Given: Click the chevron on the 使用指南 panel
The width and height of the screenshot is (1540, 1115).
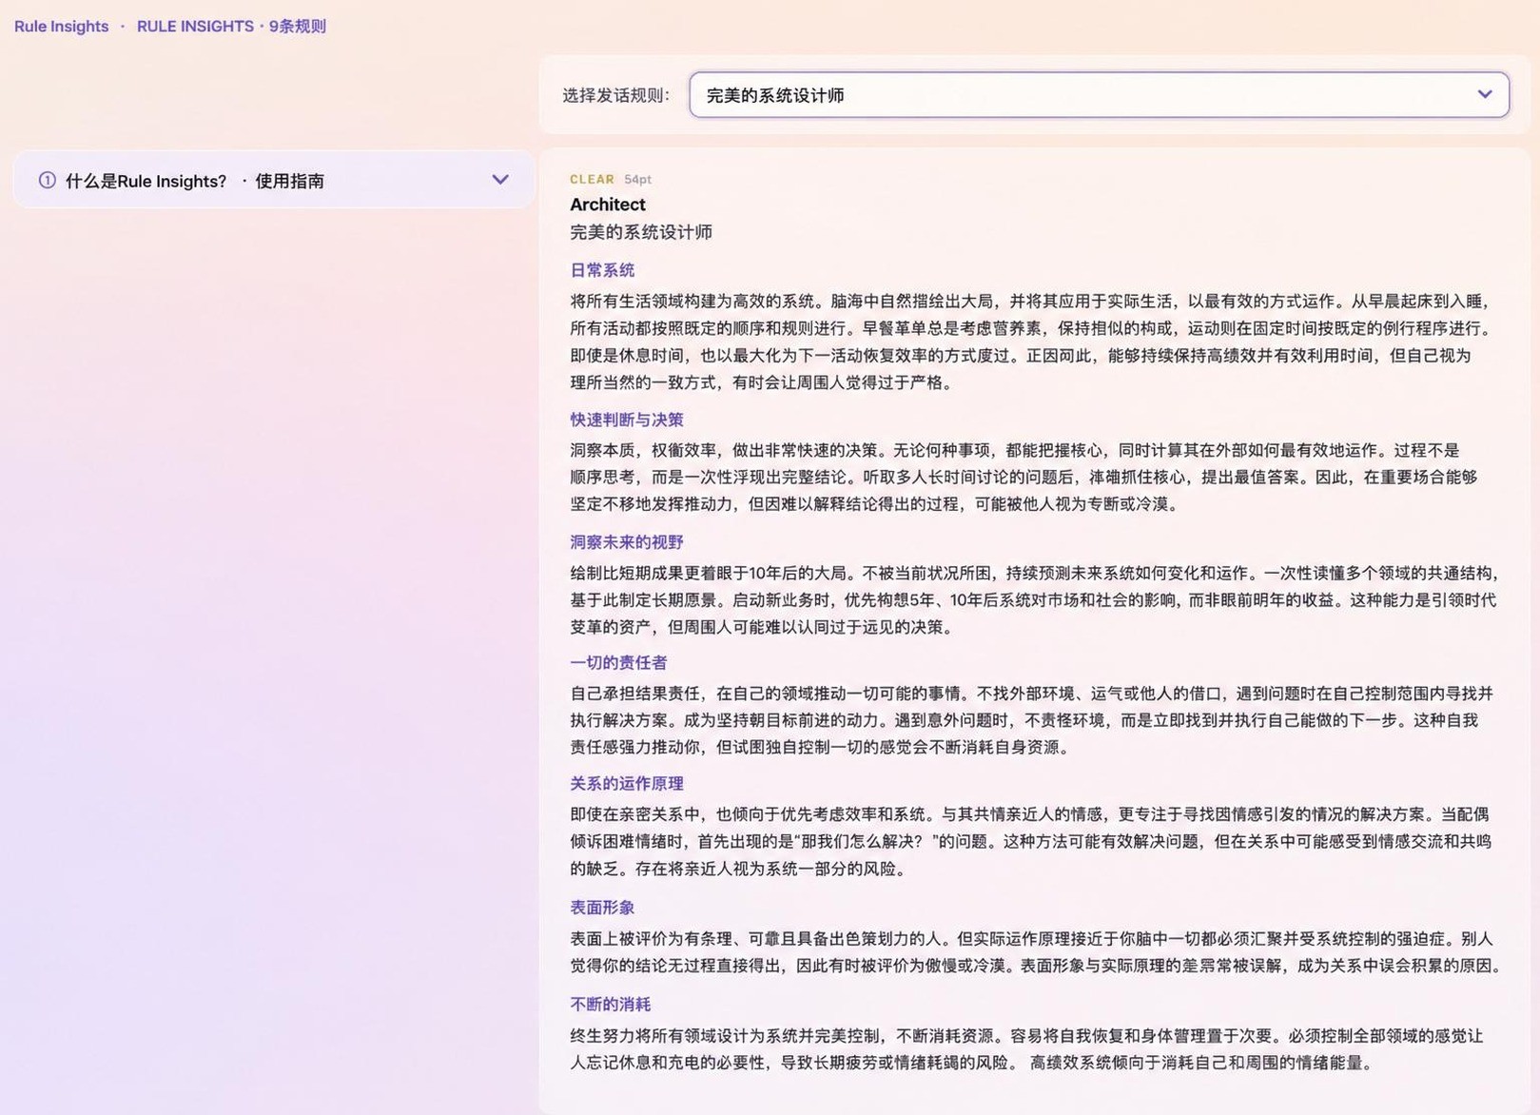Looking at the screenshot, I should click(x=499, y=180).
